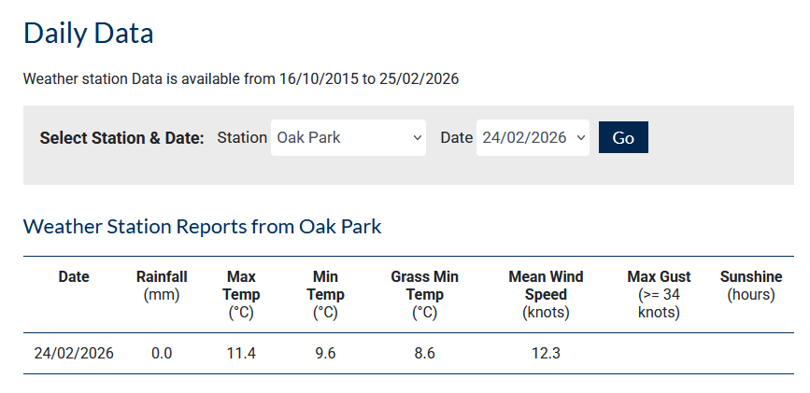810x393 pixels.
Task: Click the Grass Min Temp column header
Action: [x=424, y=294]
